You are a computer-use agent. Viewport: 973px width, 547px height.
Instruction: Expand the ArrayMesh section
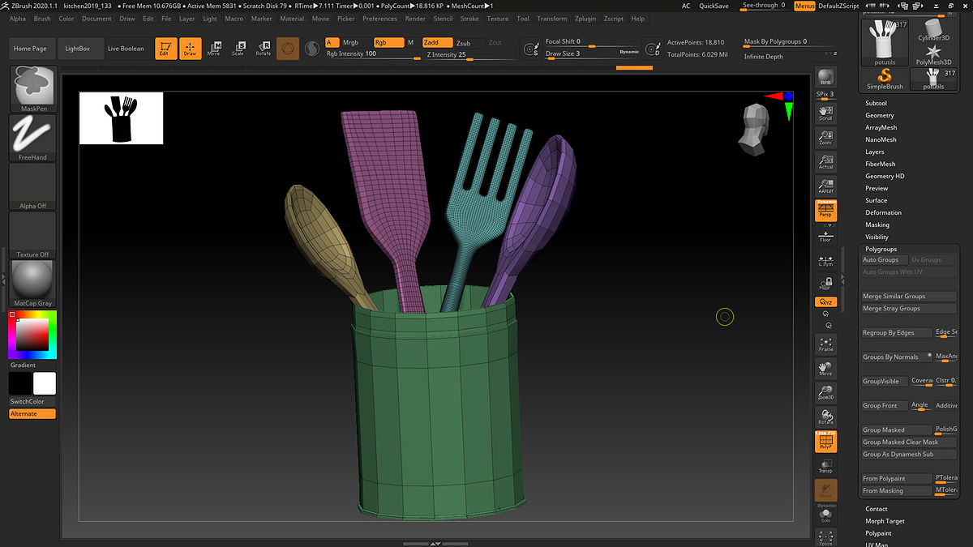pos(881,127)
